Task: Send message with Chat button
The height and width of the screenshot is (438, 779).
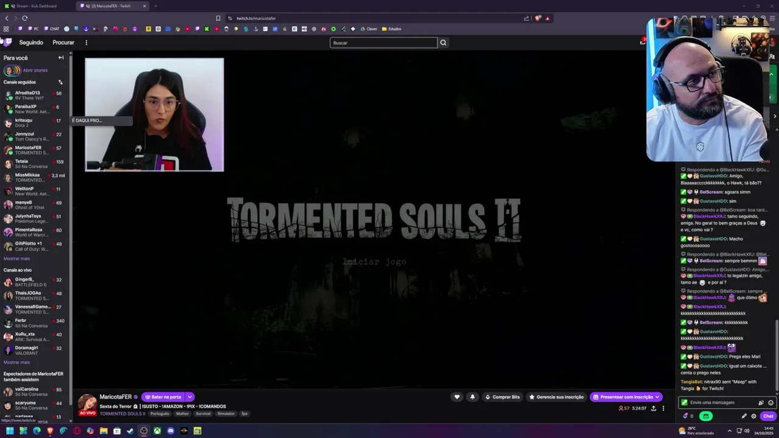Action: (x=768, y=416)
